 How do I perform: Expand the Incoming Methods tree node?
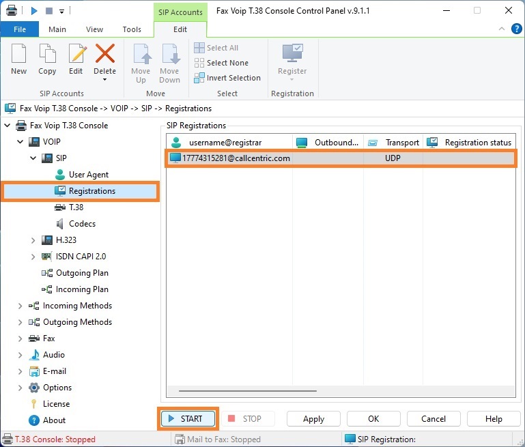(x=20, y=306)
